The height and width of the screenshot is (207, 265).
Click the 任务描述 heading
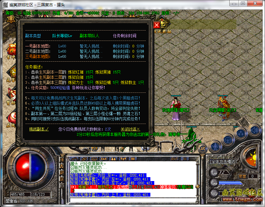[34, 67]
